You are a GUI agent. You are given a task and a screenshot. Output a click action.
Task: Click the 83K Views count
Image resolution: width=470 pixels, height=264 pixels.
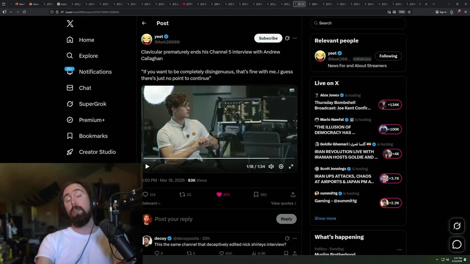[x=197, y=180]
